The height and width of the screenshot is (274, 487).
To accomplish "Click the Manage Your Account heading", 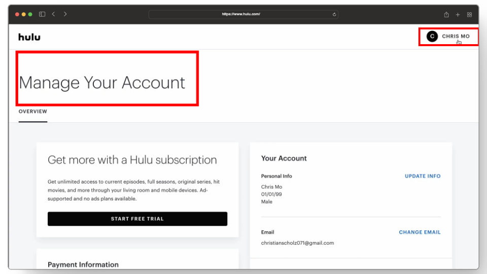I will [102, 82].
